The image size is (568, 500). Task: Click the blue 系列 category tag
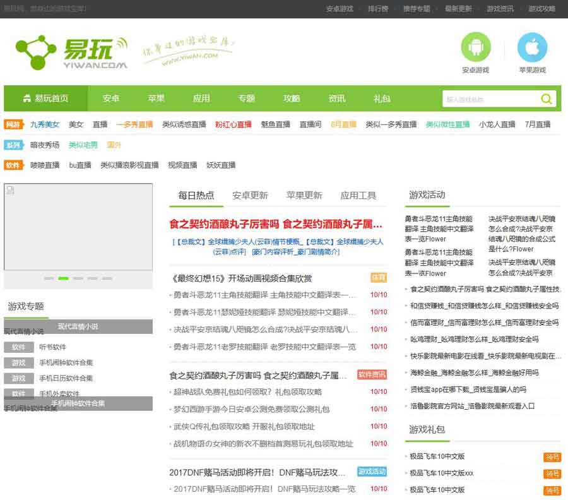click(x=13, y=145)
